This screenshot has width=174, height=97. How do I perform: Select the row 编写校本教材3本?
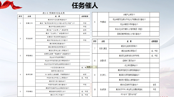coord(57,71)
